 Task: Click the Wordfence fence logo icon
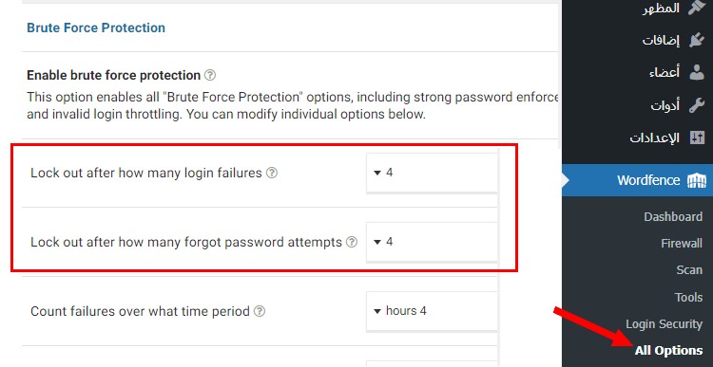pyautogui.click(x=696, y=180)
